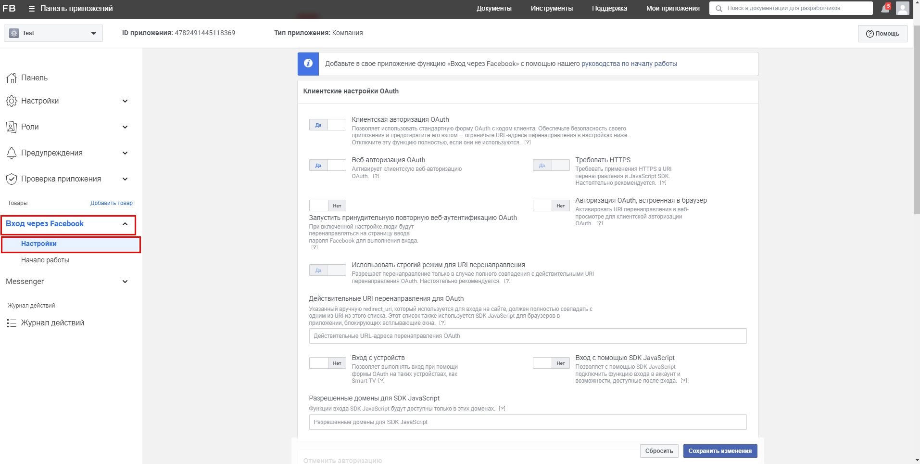The width and height of the screenshot is (920, 464).
Task: Click the Помощь button
Action: click(882, 34)
